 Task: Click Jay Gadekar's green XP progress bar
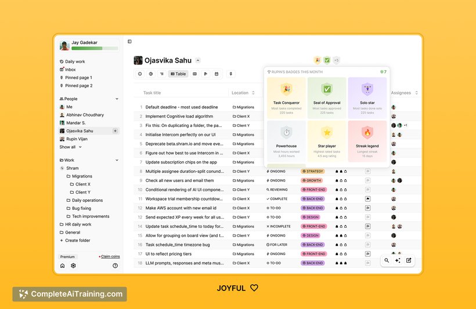[95, 48]
